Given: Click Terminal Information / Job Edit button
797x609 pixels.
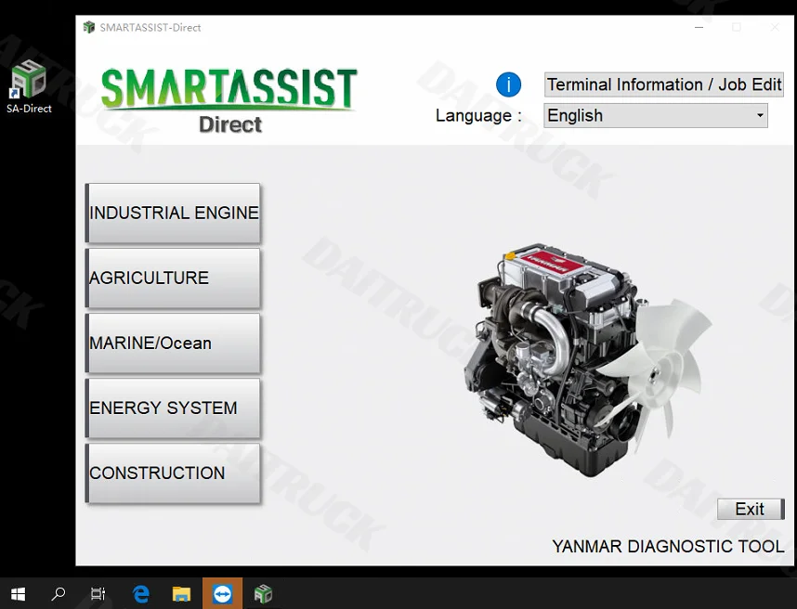Looking at the screenshot, I should [x=664, y=84].
